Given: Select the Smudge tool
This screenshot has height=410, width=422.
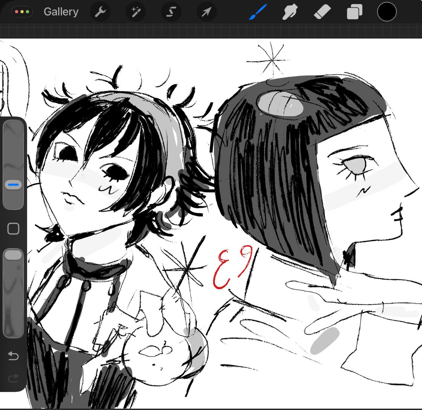Looking at the screenshot, I should click(290, 13).
